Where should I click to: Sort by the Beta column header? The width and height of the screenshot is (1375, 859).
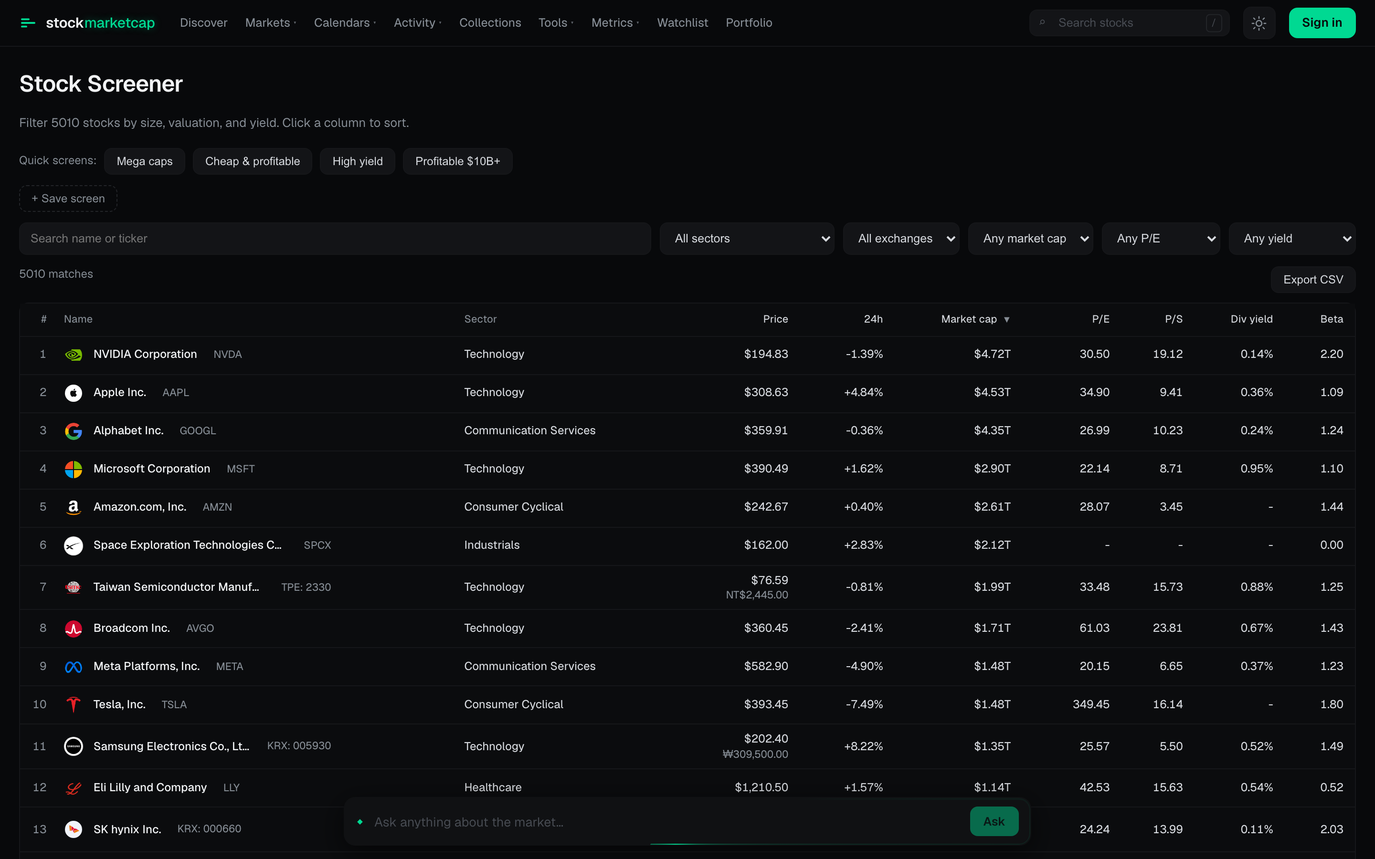(1331, 319)
